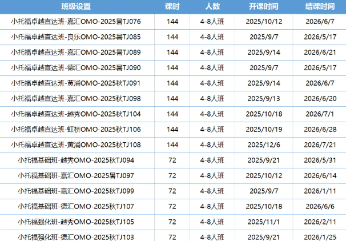Click 4-8人班 cell in TJ106 row
Image resolution: width=346 pixels, height=241 pixels.
pyautogui.click(x=212, y=129)
